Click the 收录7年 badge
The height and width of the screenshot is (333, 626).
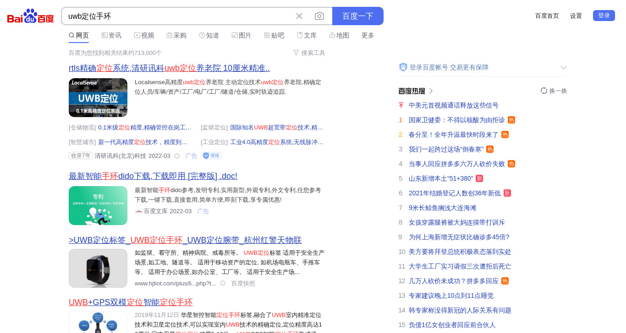pyautogui.click(x=81, y=156)
